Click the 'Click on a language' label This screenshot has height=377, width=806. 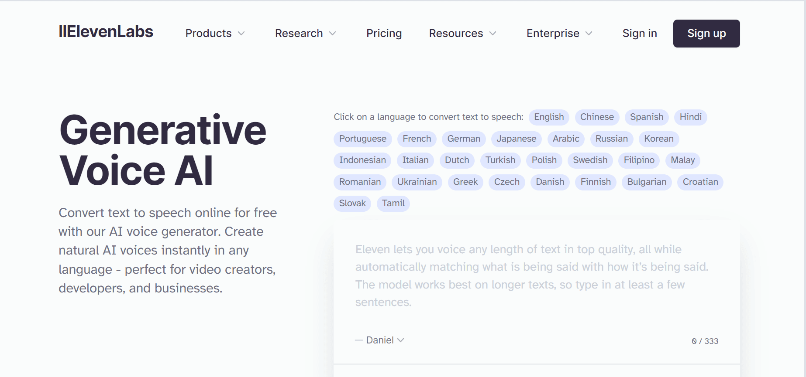coord(429,117)
